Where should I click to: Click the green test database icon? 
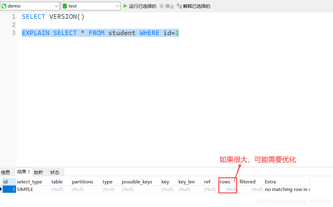click(x=65, y=6)
